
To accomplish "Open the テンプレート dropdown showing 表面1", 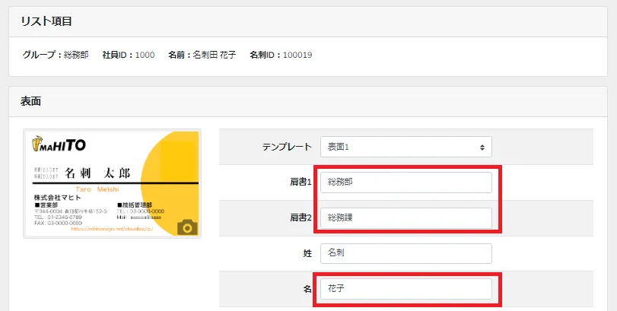I will (x=406, y=147).
